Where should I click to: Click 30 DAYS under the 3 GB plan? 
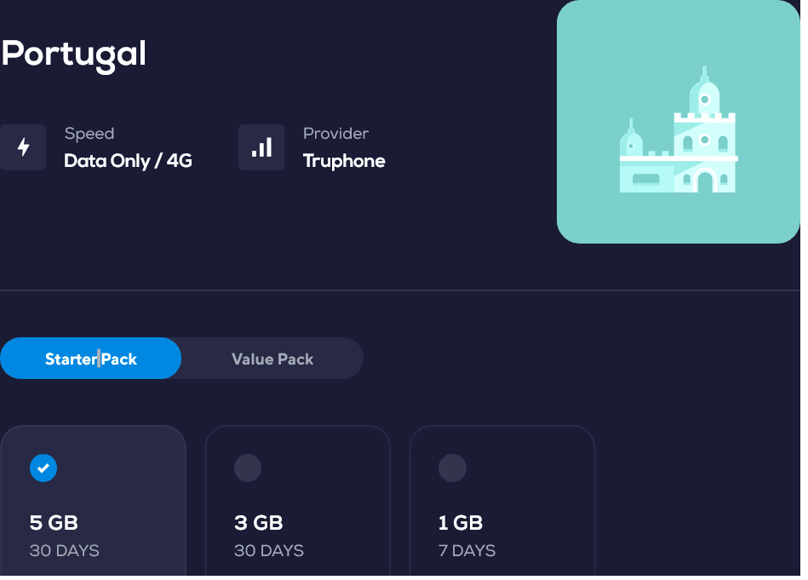tap(269, 550)
